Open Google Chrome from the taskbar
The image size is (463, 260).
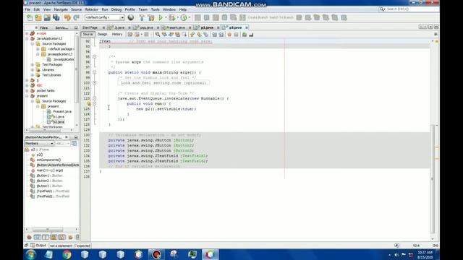coord(67,254)
